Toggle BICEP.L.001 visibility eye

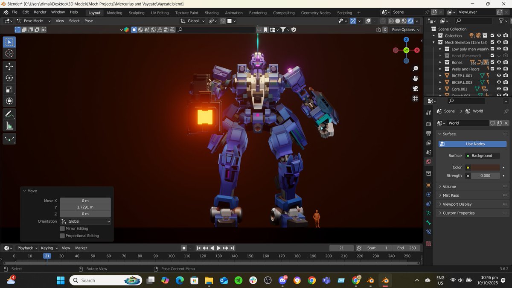pyautogui.click(x=499, y=76)
